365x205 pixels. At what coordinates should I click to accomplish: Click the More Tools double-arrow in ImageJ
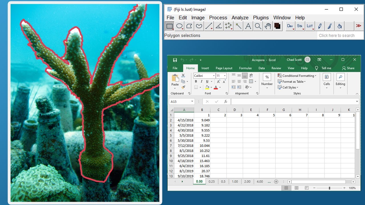(359, 26)
